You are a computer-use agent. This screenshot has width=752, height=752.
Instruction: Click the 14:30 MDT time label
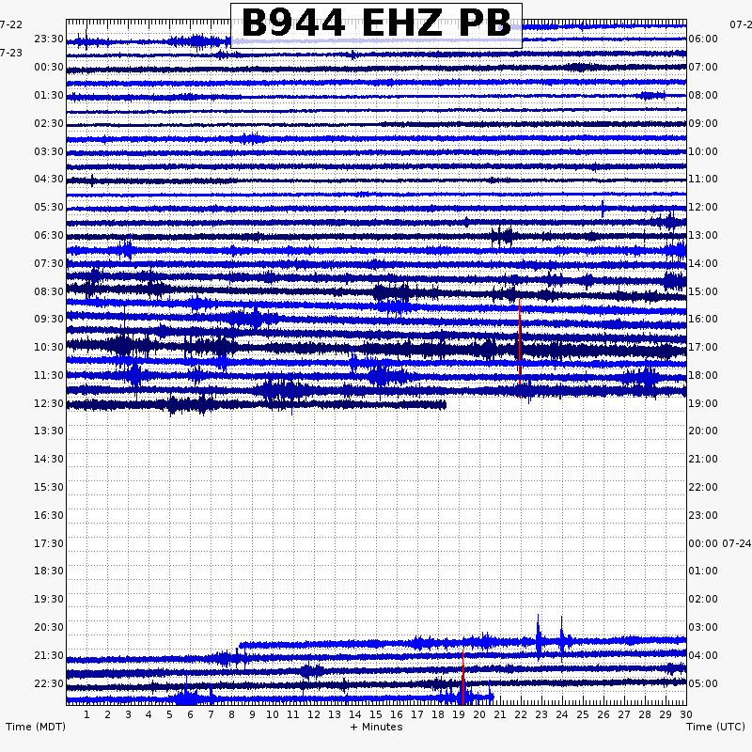click(49, 459)
